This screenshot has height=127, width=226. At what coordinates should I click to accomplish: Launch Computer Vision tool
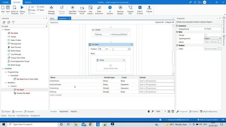[x=82, y=10]
